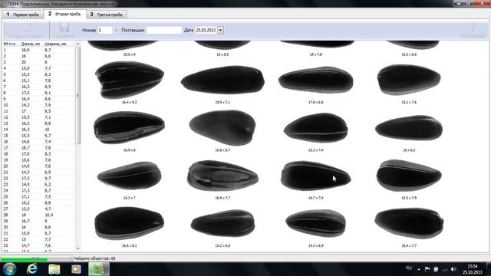Click the date field showing 25.10.2013
Image resolution: width=491 pixels, height=276 pixels.
206,30
